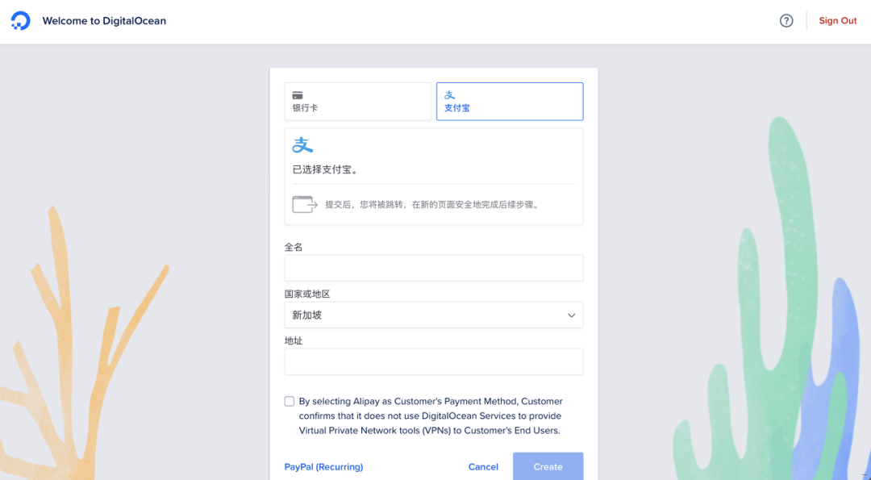Expand the country list via chevron arrow
Viewport: 871px width, 480px height.
571,315
